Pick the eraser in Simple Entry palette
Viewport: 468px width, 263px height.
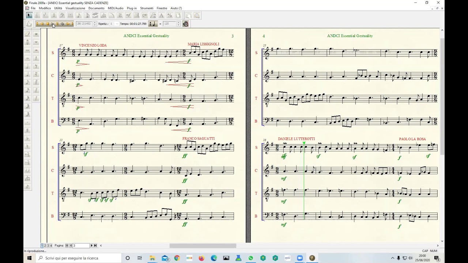[x=27, y=34]
